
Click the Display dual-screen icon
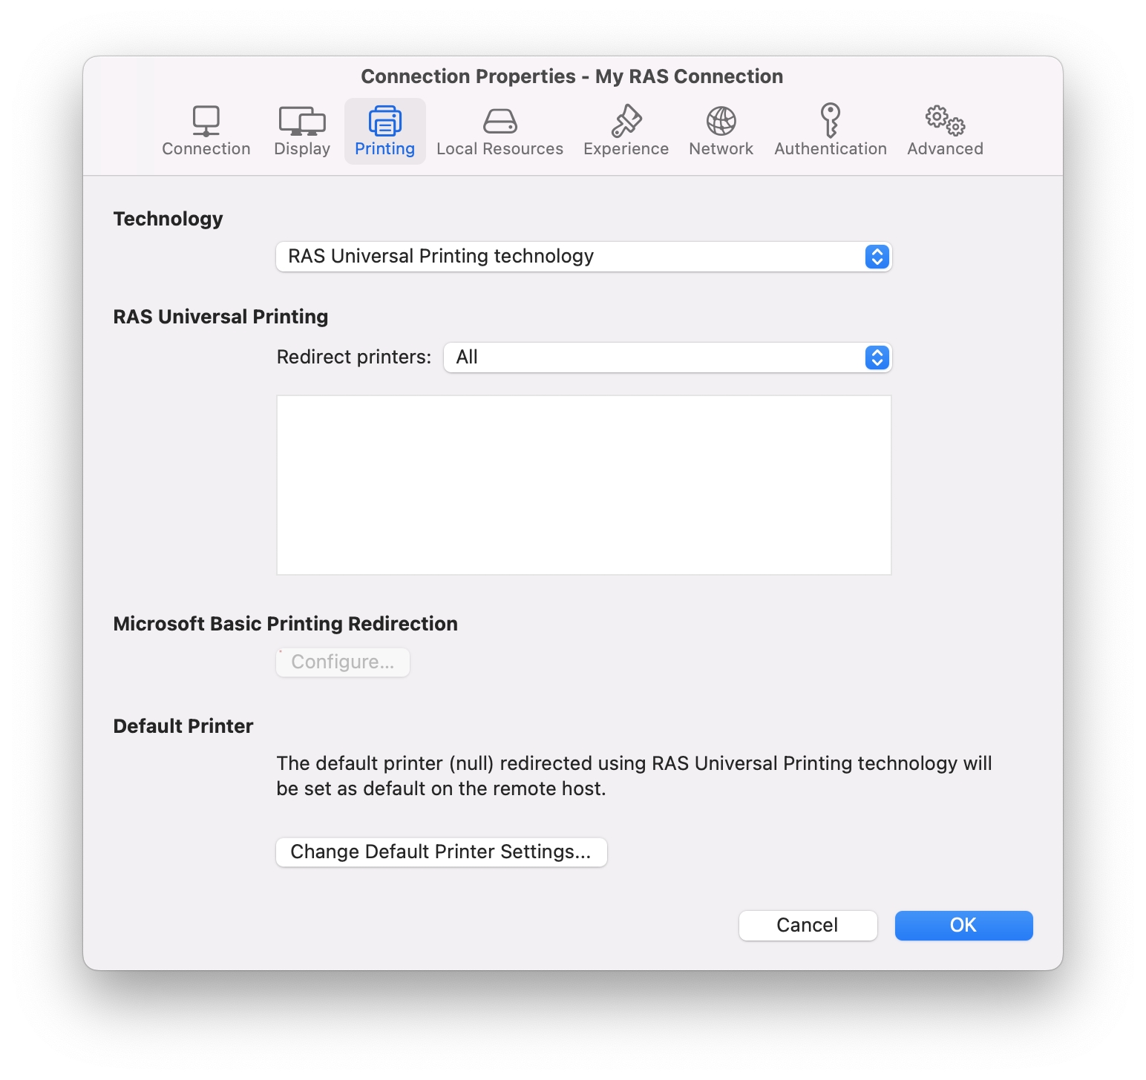coord(302,121)
